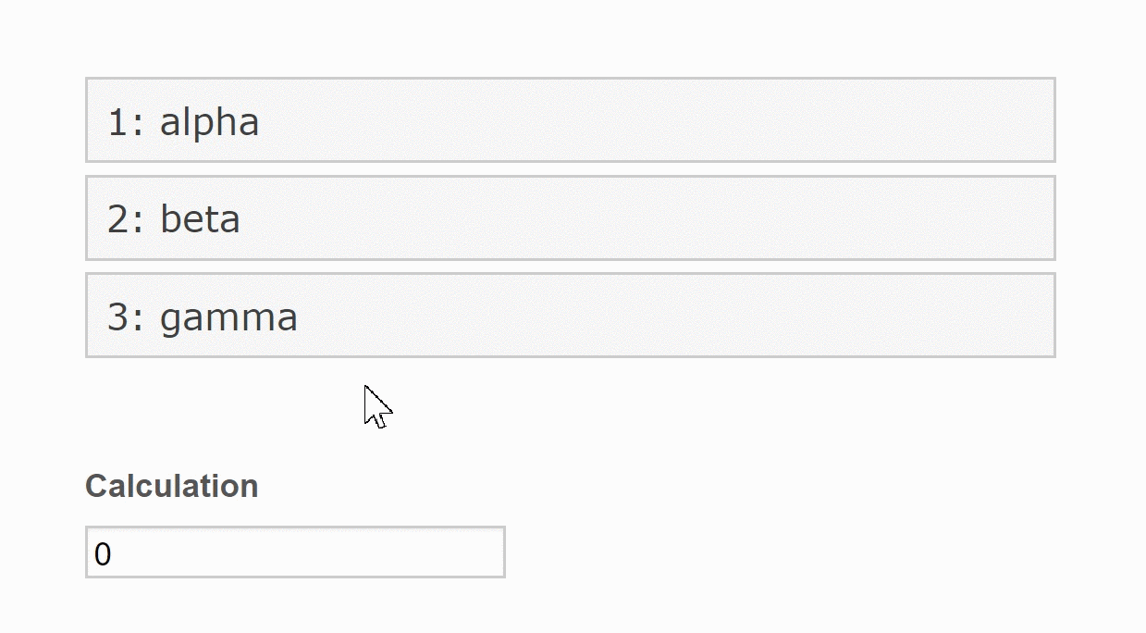Select the '1: alpha' list item
Image resolution: width=1146 pixels, height=633 pixels.
570,120
